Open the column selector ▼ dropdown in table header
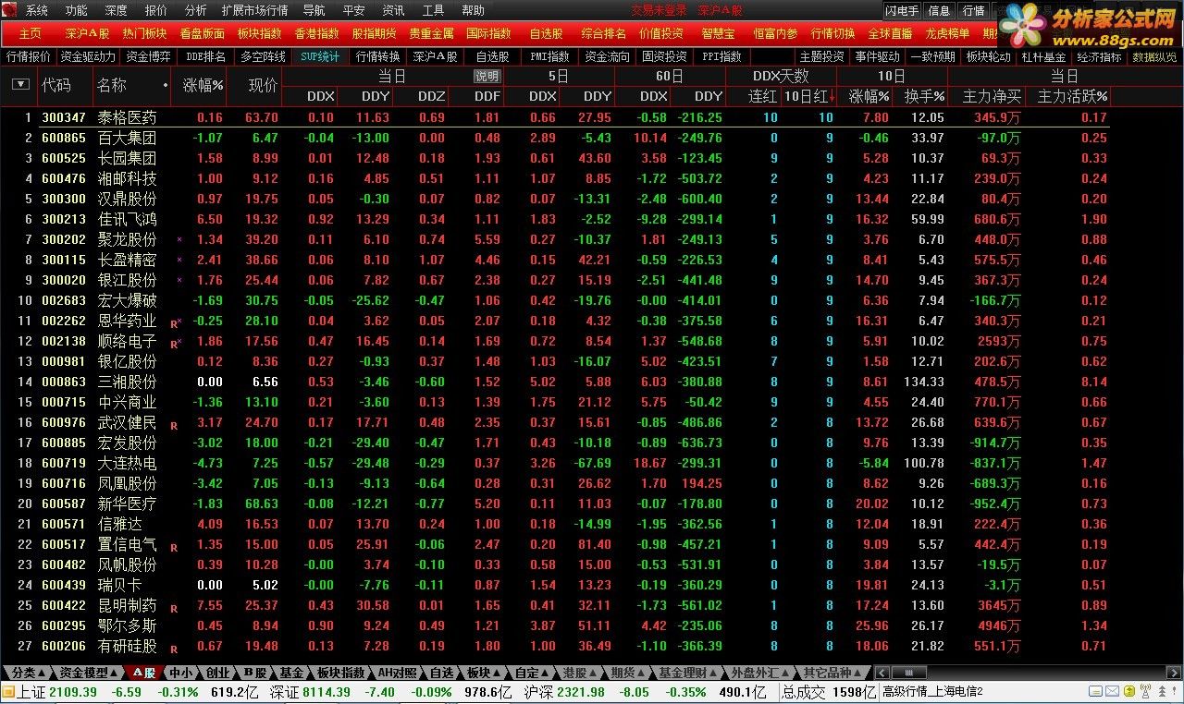Image resolution: width=1184 pixels, height=704 pixels. 20,85
